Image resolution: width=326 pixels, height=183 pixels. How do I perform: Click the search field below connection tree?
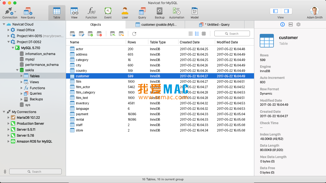click(35, 172)
